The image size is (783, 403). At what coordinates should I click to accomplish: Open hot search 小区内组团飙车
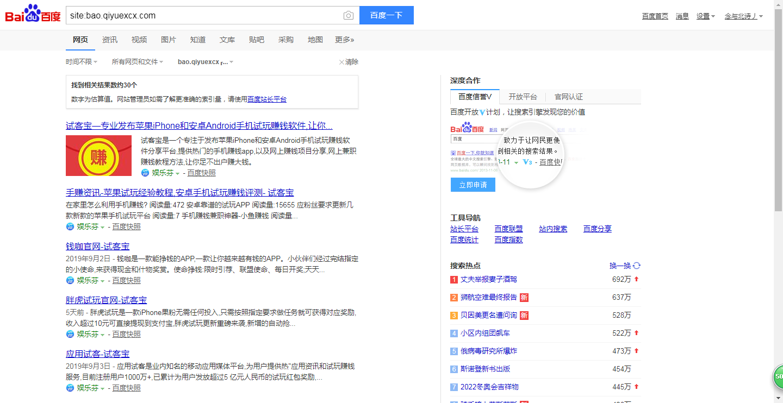[x=486, y=333]
